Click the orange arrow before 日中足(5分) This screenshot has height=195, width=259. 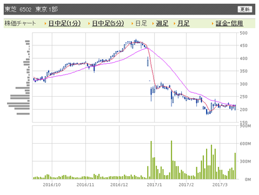click(89, 24)
